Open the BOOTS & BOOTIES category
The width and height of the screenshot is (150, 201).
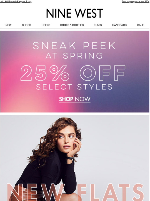(x=72, y=25)
